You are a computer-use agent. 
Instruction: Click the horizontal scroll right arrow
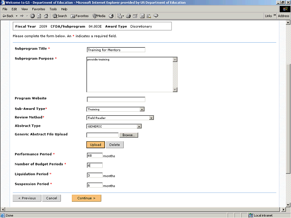pyautogui.click(x=283, y=209)
